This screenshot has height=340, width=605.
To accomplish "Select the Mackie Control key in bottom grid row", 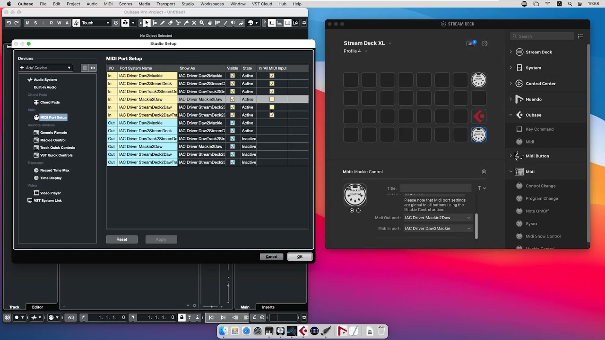I will point(479,135).
